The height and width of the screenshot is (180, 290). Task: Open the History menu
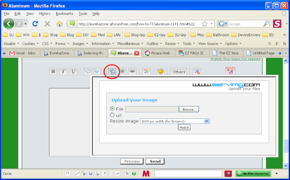(45, 13)
